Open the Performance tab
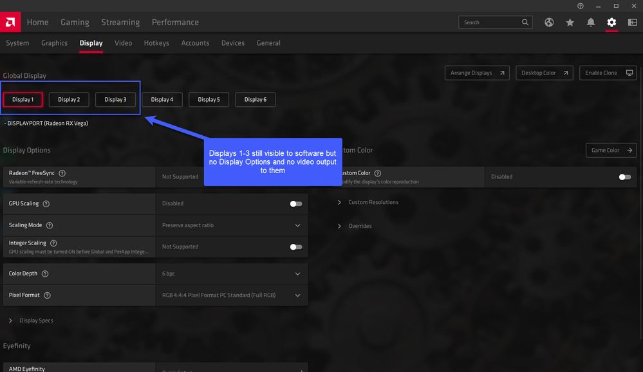This screenshot has width=643, height=372. (x=175, y=22)
